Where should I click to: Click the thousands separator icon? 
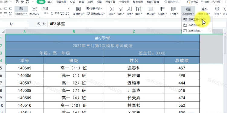click(57, 14)
